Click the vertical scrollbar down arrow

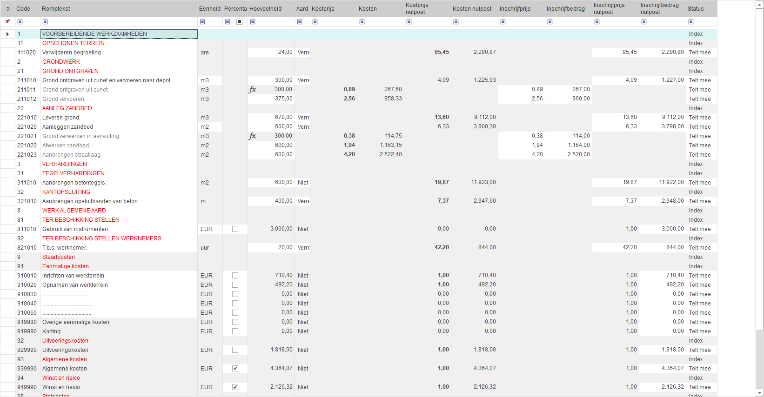(759, 393)
